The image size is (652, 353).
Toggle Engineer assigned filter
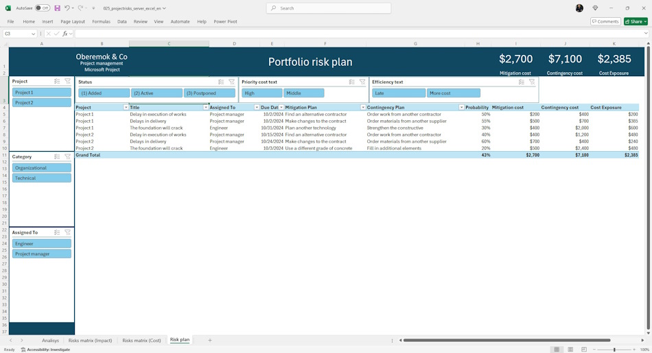click(x=42, y=244)
